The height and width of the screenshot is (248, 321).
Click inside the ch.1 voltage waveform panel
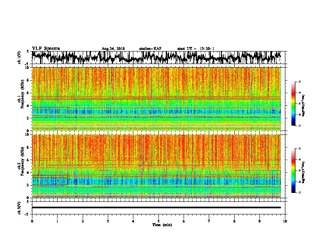click(158, 58)
